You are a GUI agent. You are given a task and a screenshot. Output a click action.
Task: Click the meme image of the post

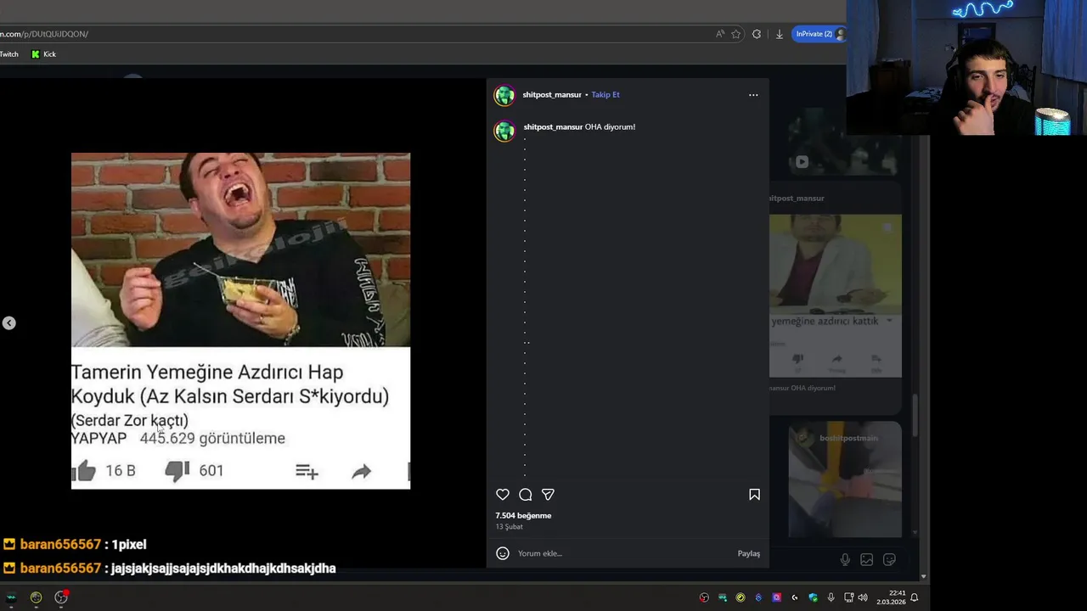click(240, 321)
